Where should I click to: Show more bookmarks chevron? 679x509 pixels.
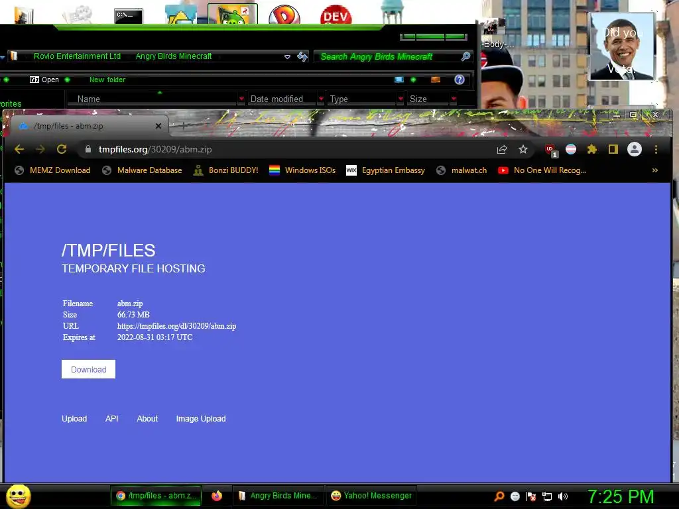[654, 170]
